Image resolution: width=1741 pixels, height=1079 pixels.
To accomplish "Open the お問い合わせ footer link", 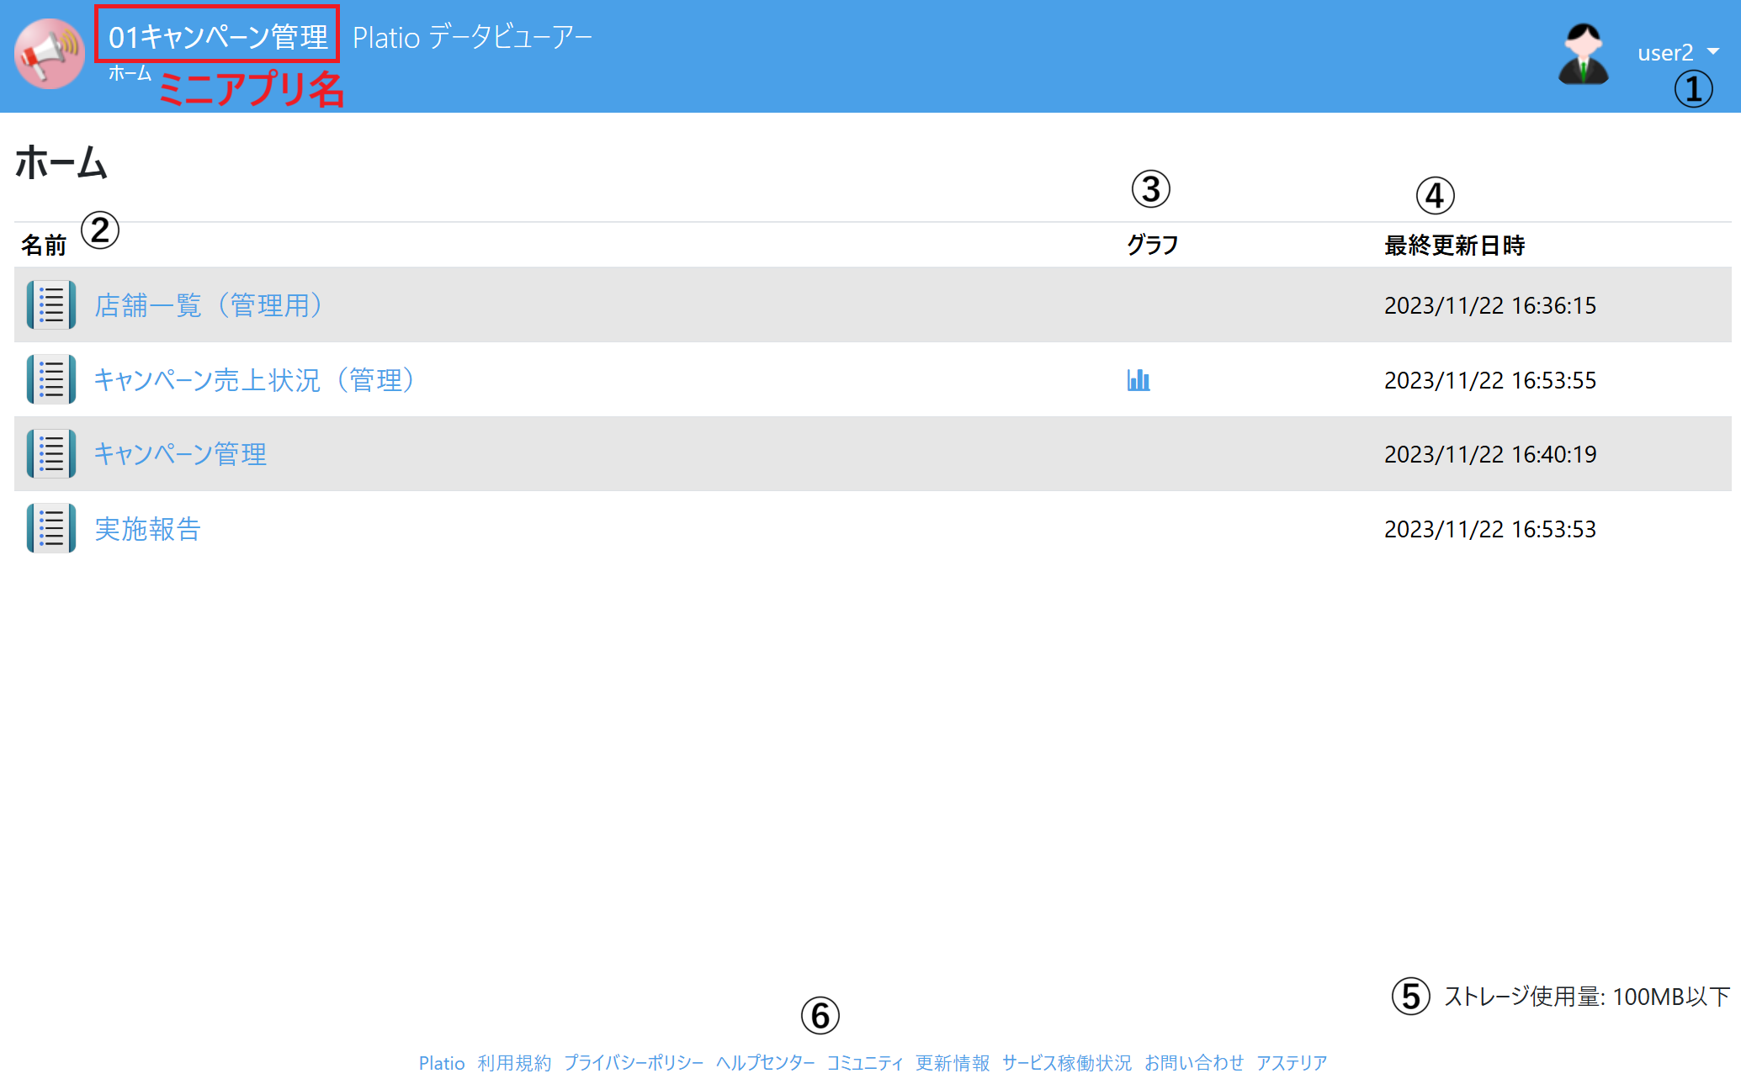I will [1194, 1063].
